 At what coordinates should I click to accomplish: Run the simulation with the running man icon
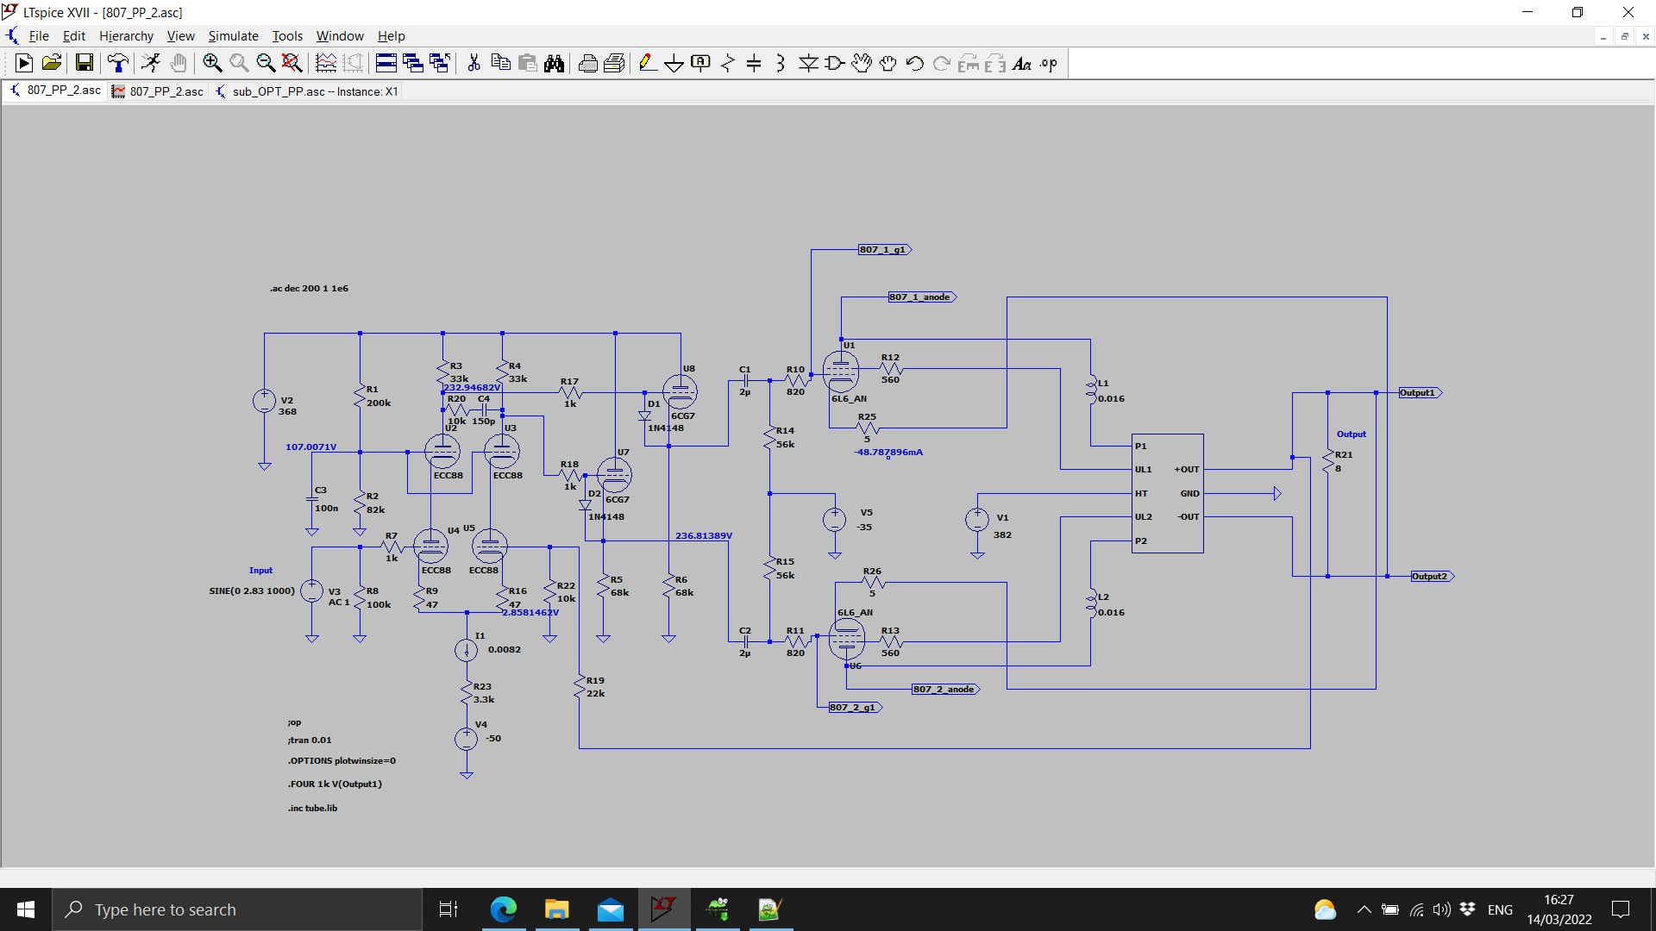151,63
